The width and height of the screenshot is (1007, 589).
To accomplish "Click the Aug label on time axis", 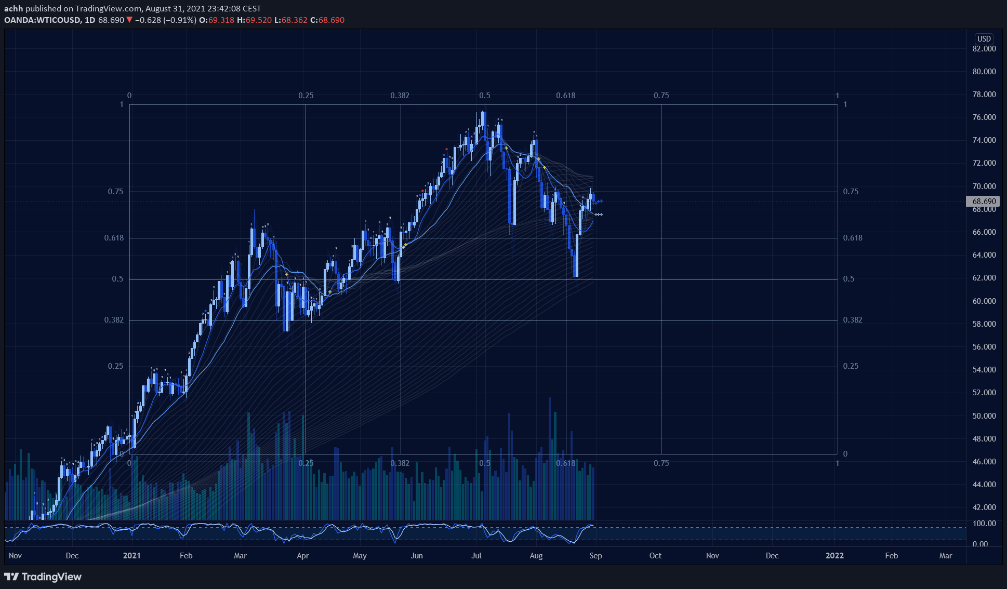I will (536, 555).
